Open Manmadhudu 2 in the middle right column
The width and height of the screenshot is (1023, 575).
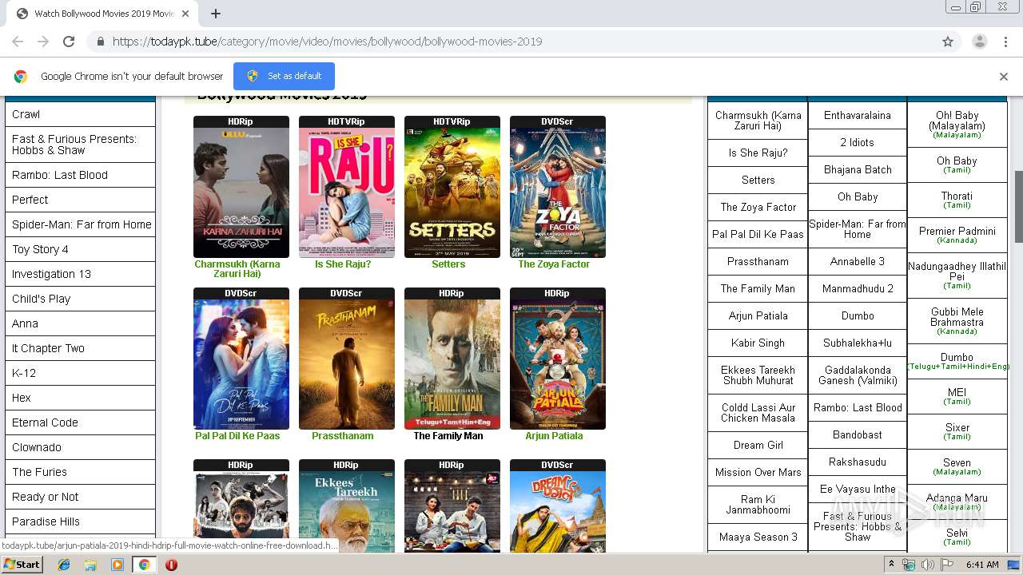tap(858, 288)
